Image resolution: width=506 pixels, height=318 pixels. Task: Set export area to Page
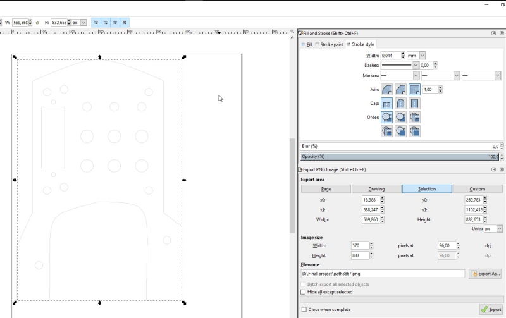326,189
